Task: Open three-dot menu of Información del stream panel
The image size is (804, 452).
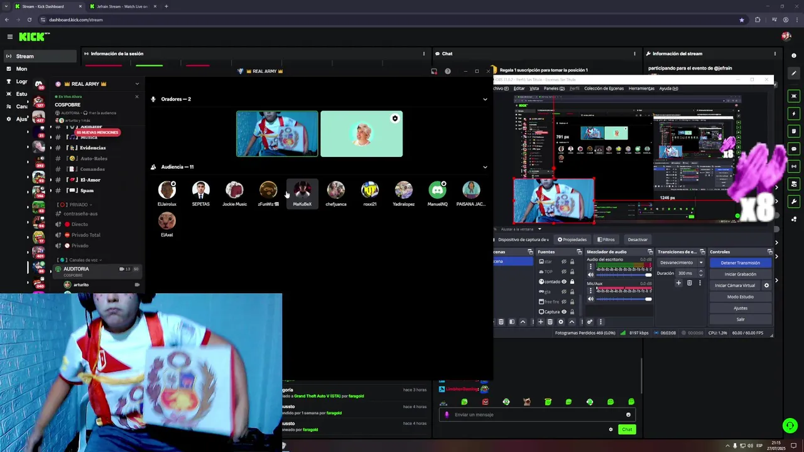Action: click(775, 53)
